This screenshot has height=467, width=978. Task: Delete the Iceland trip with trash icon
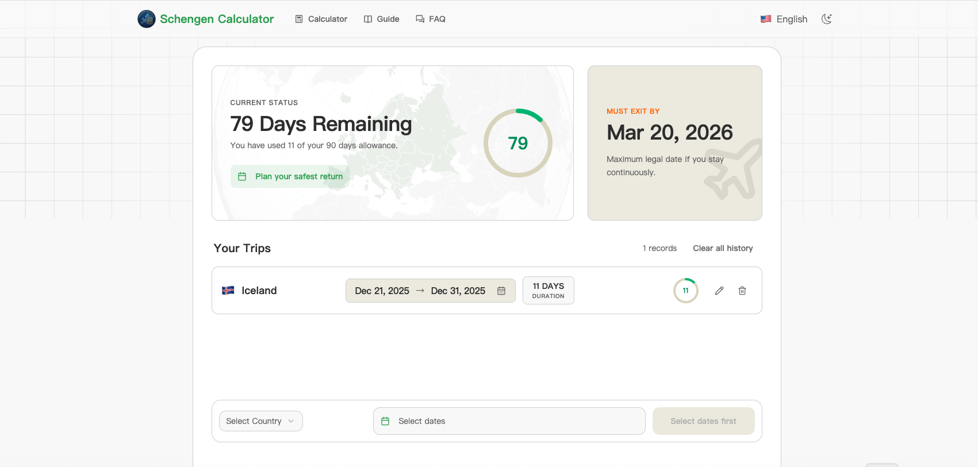742,291
